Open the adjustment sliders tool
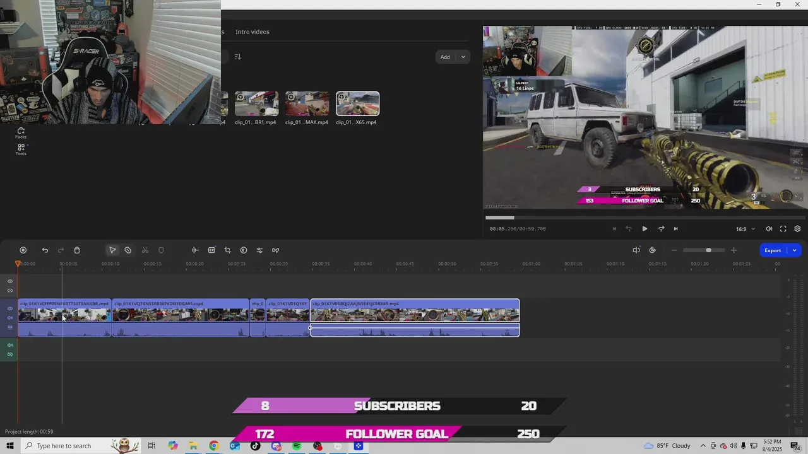 click(259, 250)
